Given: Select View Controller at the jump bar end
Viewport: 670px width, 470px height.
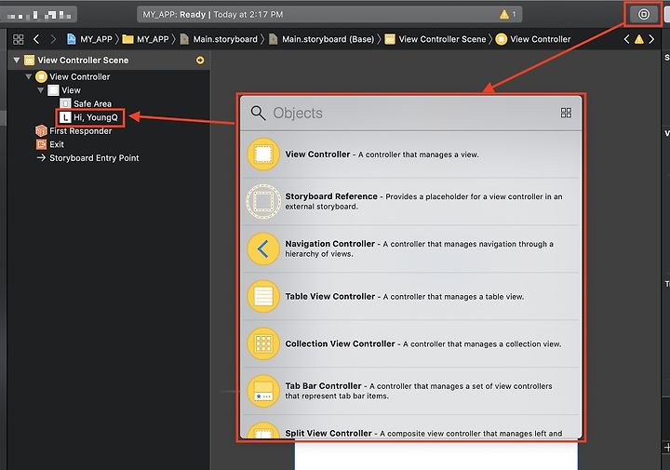Looking at the screenshot, I should pyautogui.click(x=533, y=39).
